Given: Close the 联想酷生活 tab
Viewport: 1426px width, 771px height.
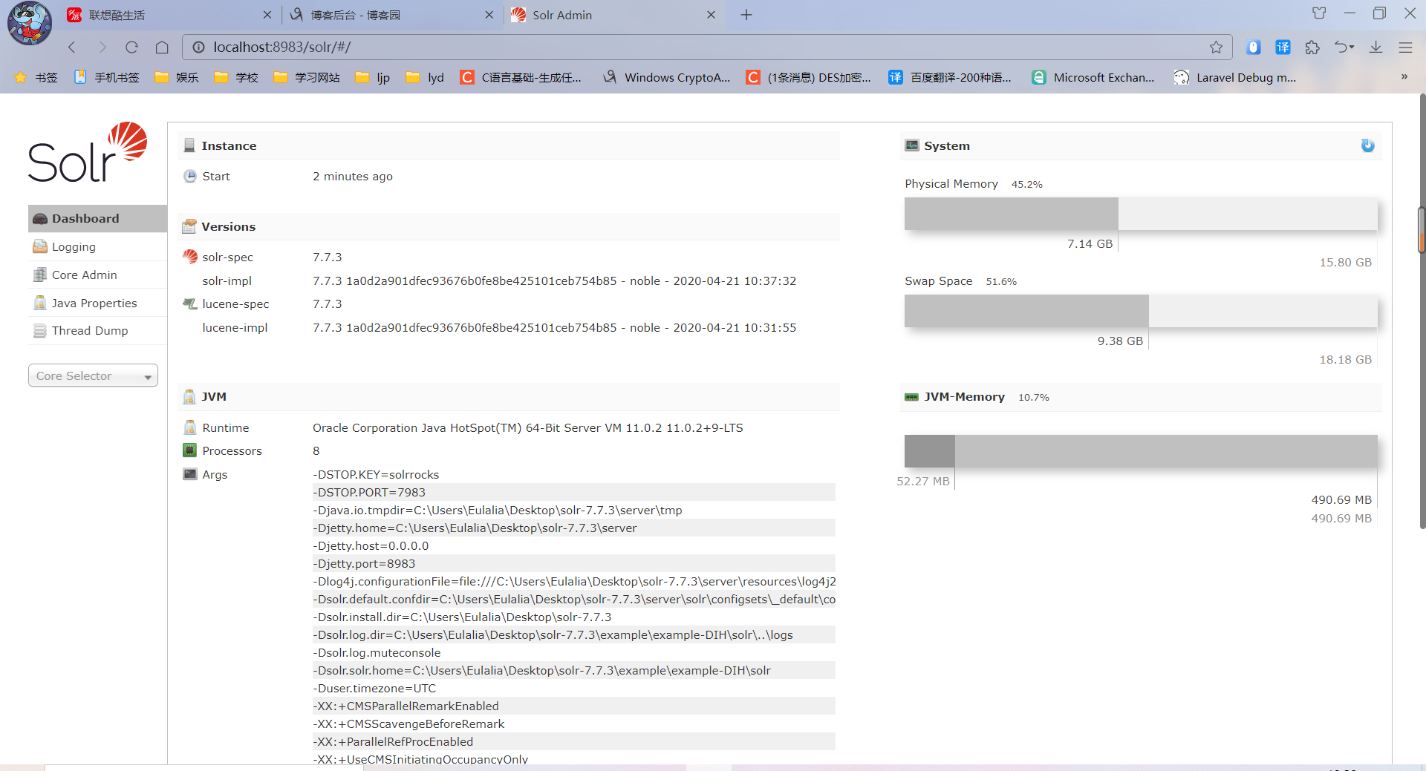Looking at the screenshot, I should [267, 15].
